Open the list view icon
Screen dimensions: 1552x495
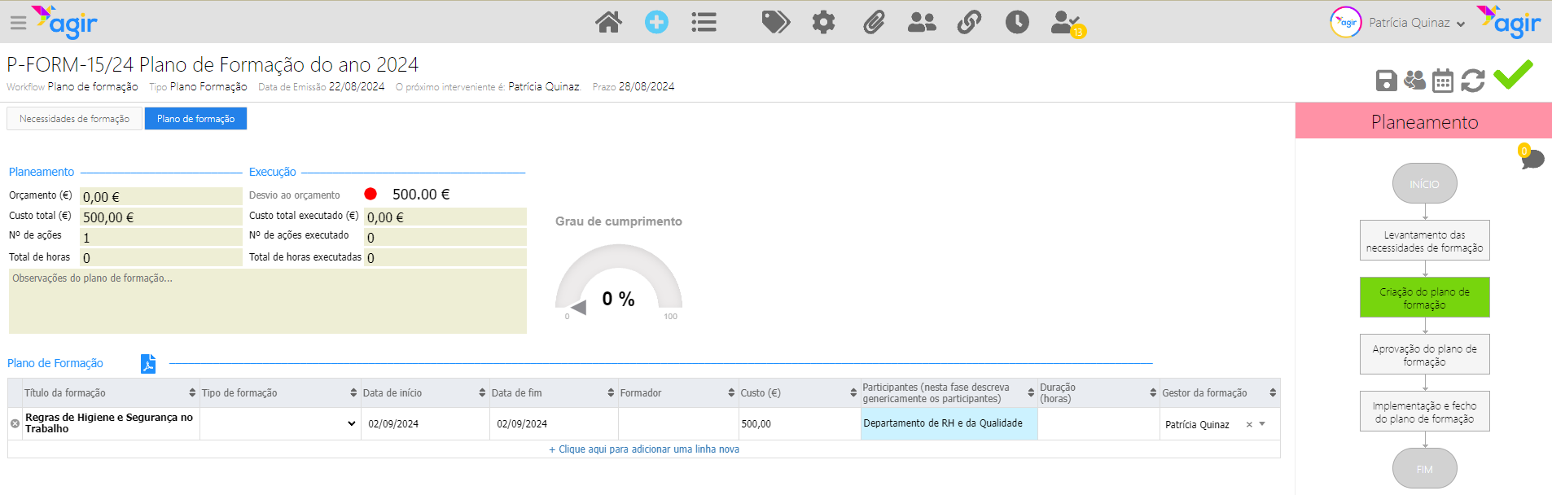click(704, 22)
